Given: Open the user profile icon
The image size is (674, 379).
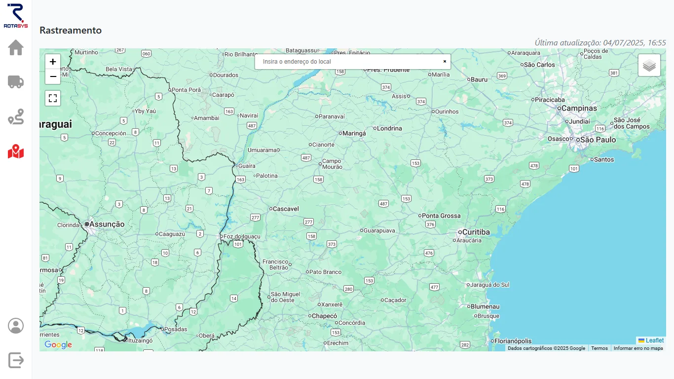Looking at the screenshot, I should [x=16, y=326].
